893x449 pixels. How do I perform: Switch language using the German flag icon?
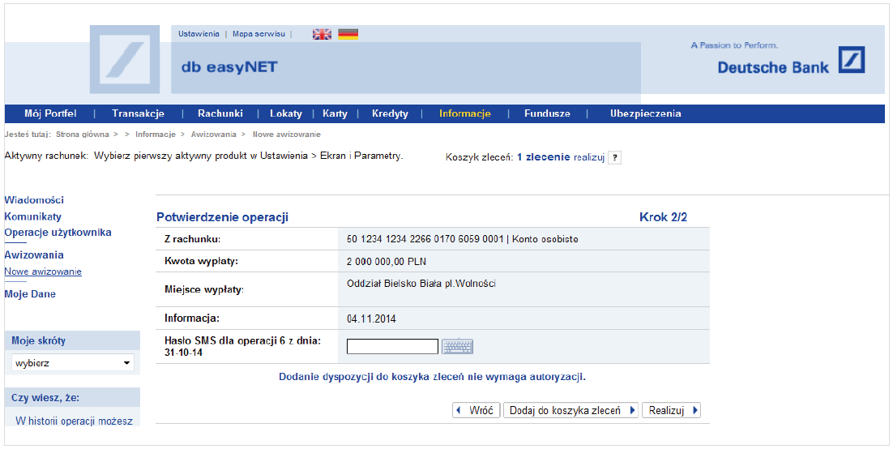tap(348, 34)
